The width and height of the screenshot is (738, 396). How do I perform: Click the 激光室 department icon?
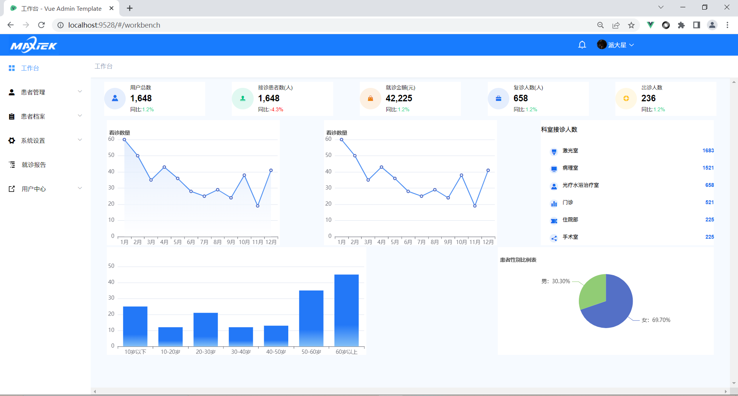(554, 152)
